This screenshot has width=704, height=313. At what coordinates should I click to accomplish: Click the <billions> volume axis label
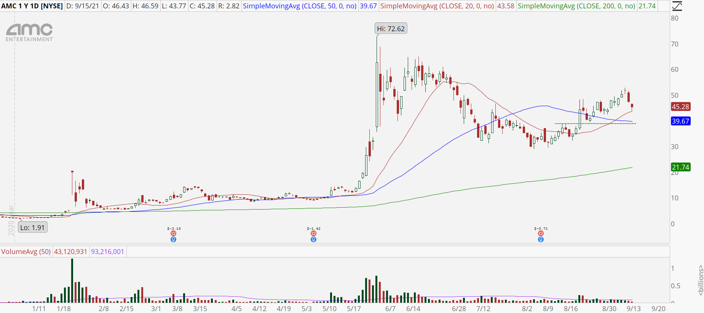tap(701, 280)
